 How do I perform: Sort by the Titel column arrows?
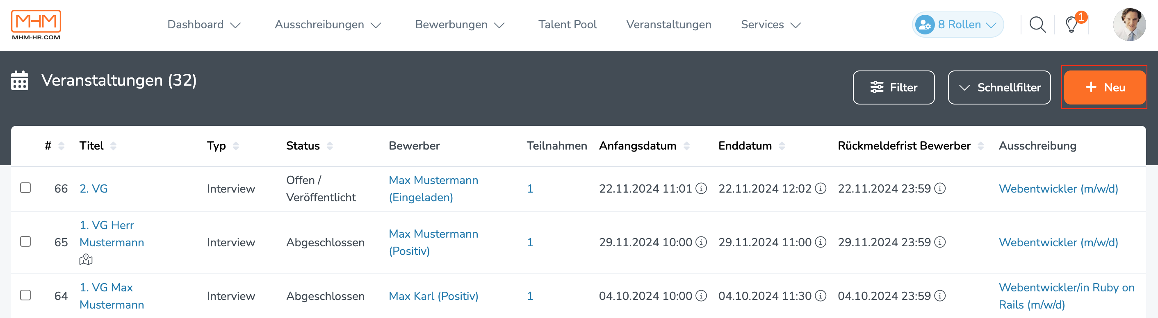(113, 146)
